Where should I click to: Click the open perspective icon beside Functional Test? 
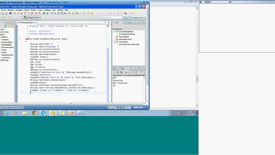point(126,18)
